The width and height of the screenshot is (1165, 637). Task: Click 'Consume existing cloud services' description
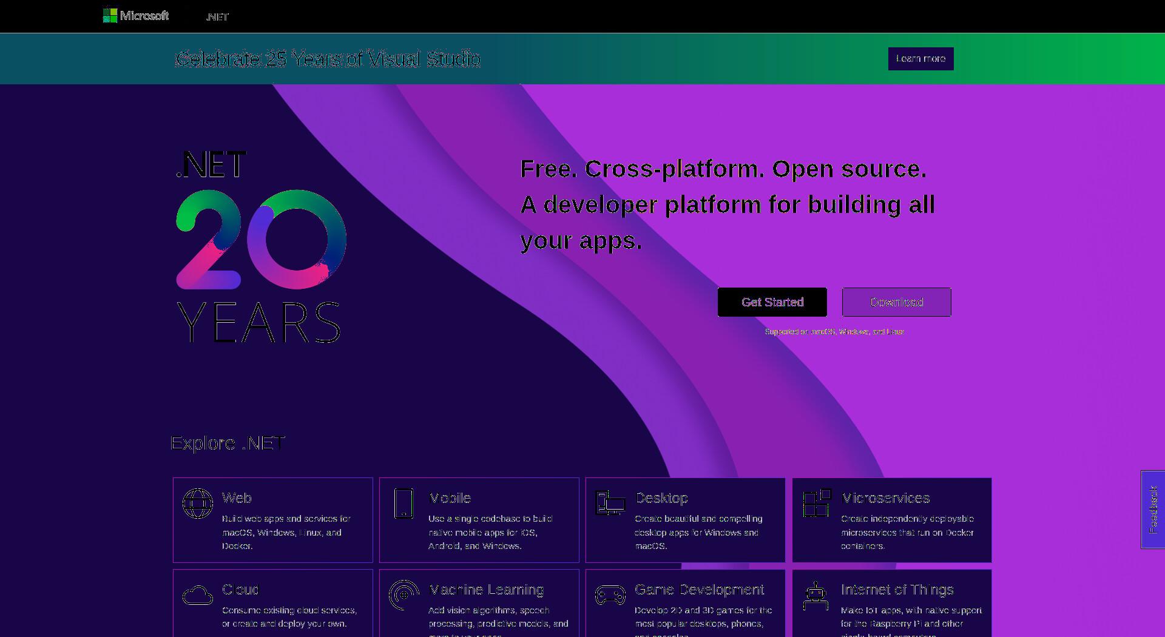[289, 617]
